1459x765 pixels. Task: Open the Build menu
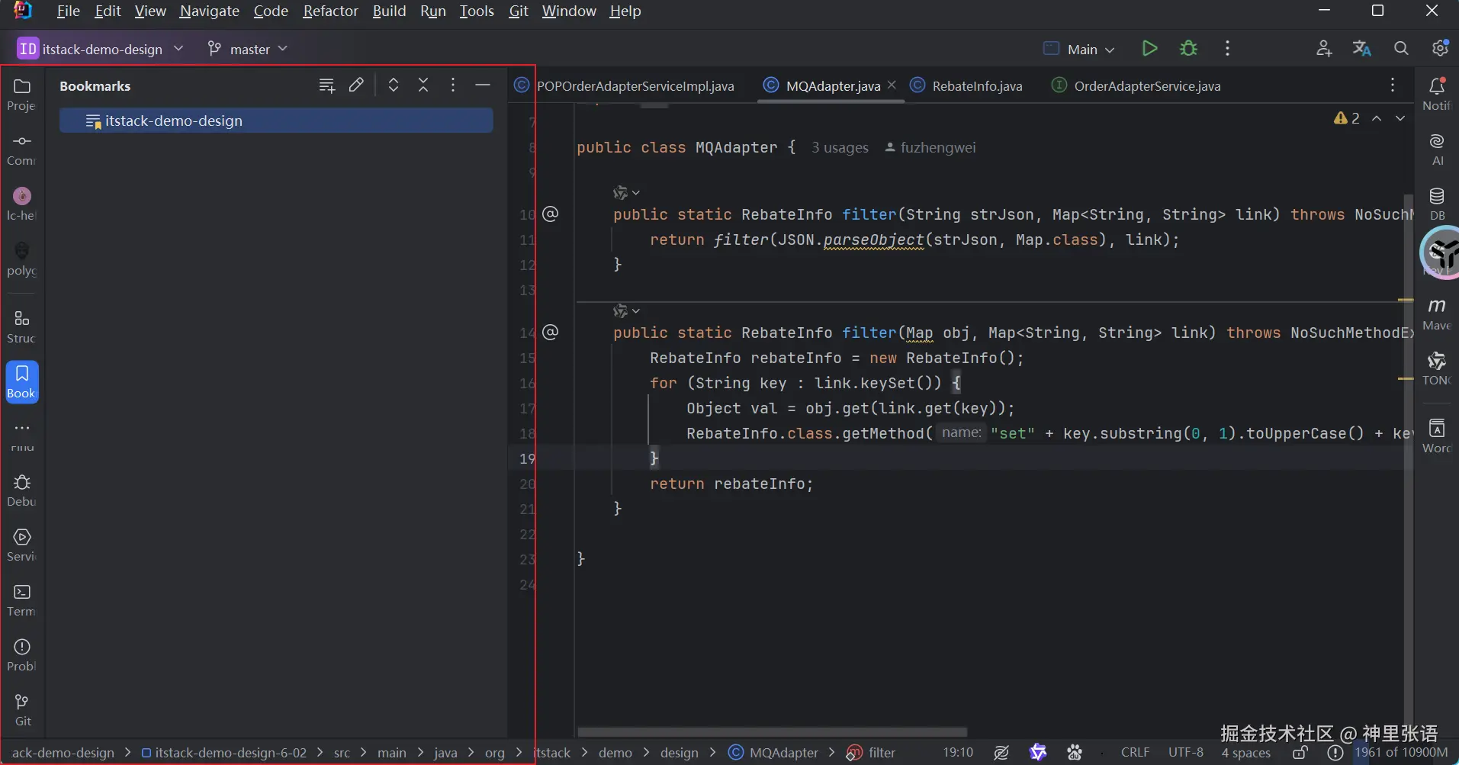389,11
